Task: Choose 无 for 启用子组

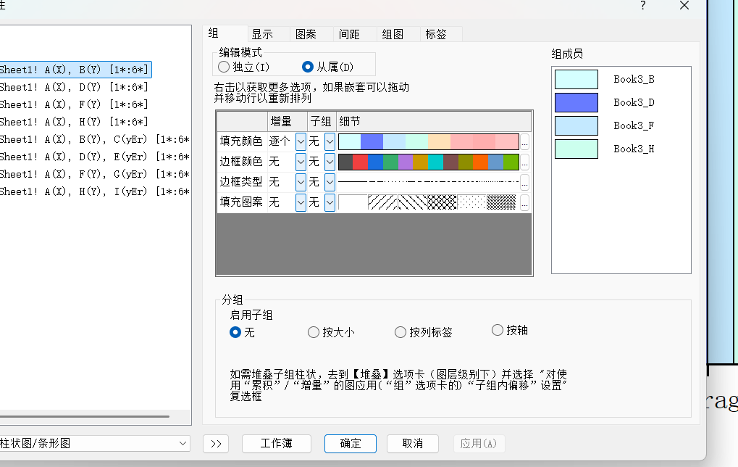Action: click(235, 332)
